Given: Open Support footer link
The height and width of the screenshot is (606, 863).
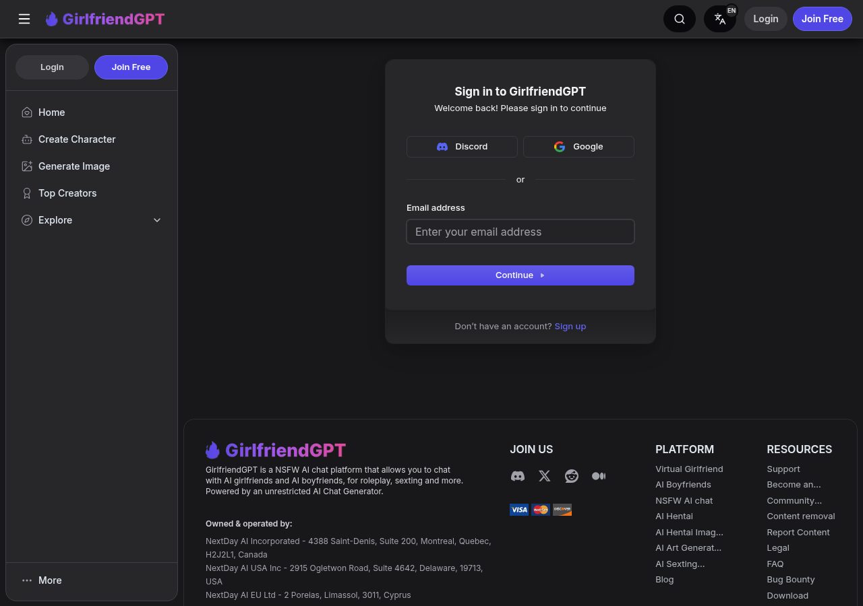Looking at the screenshot, I should pos(783,469).
